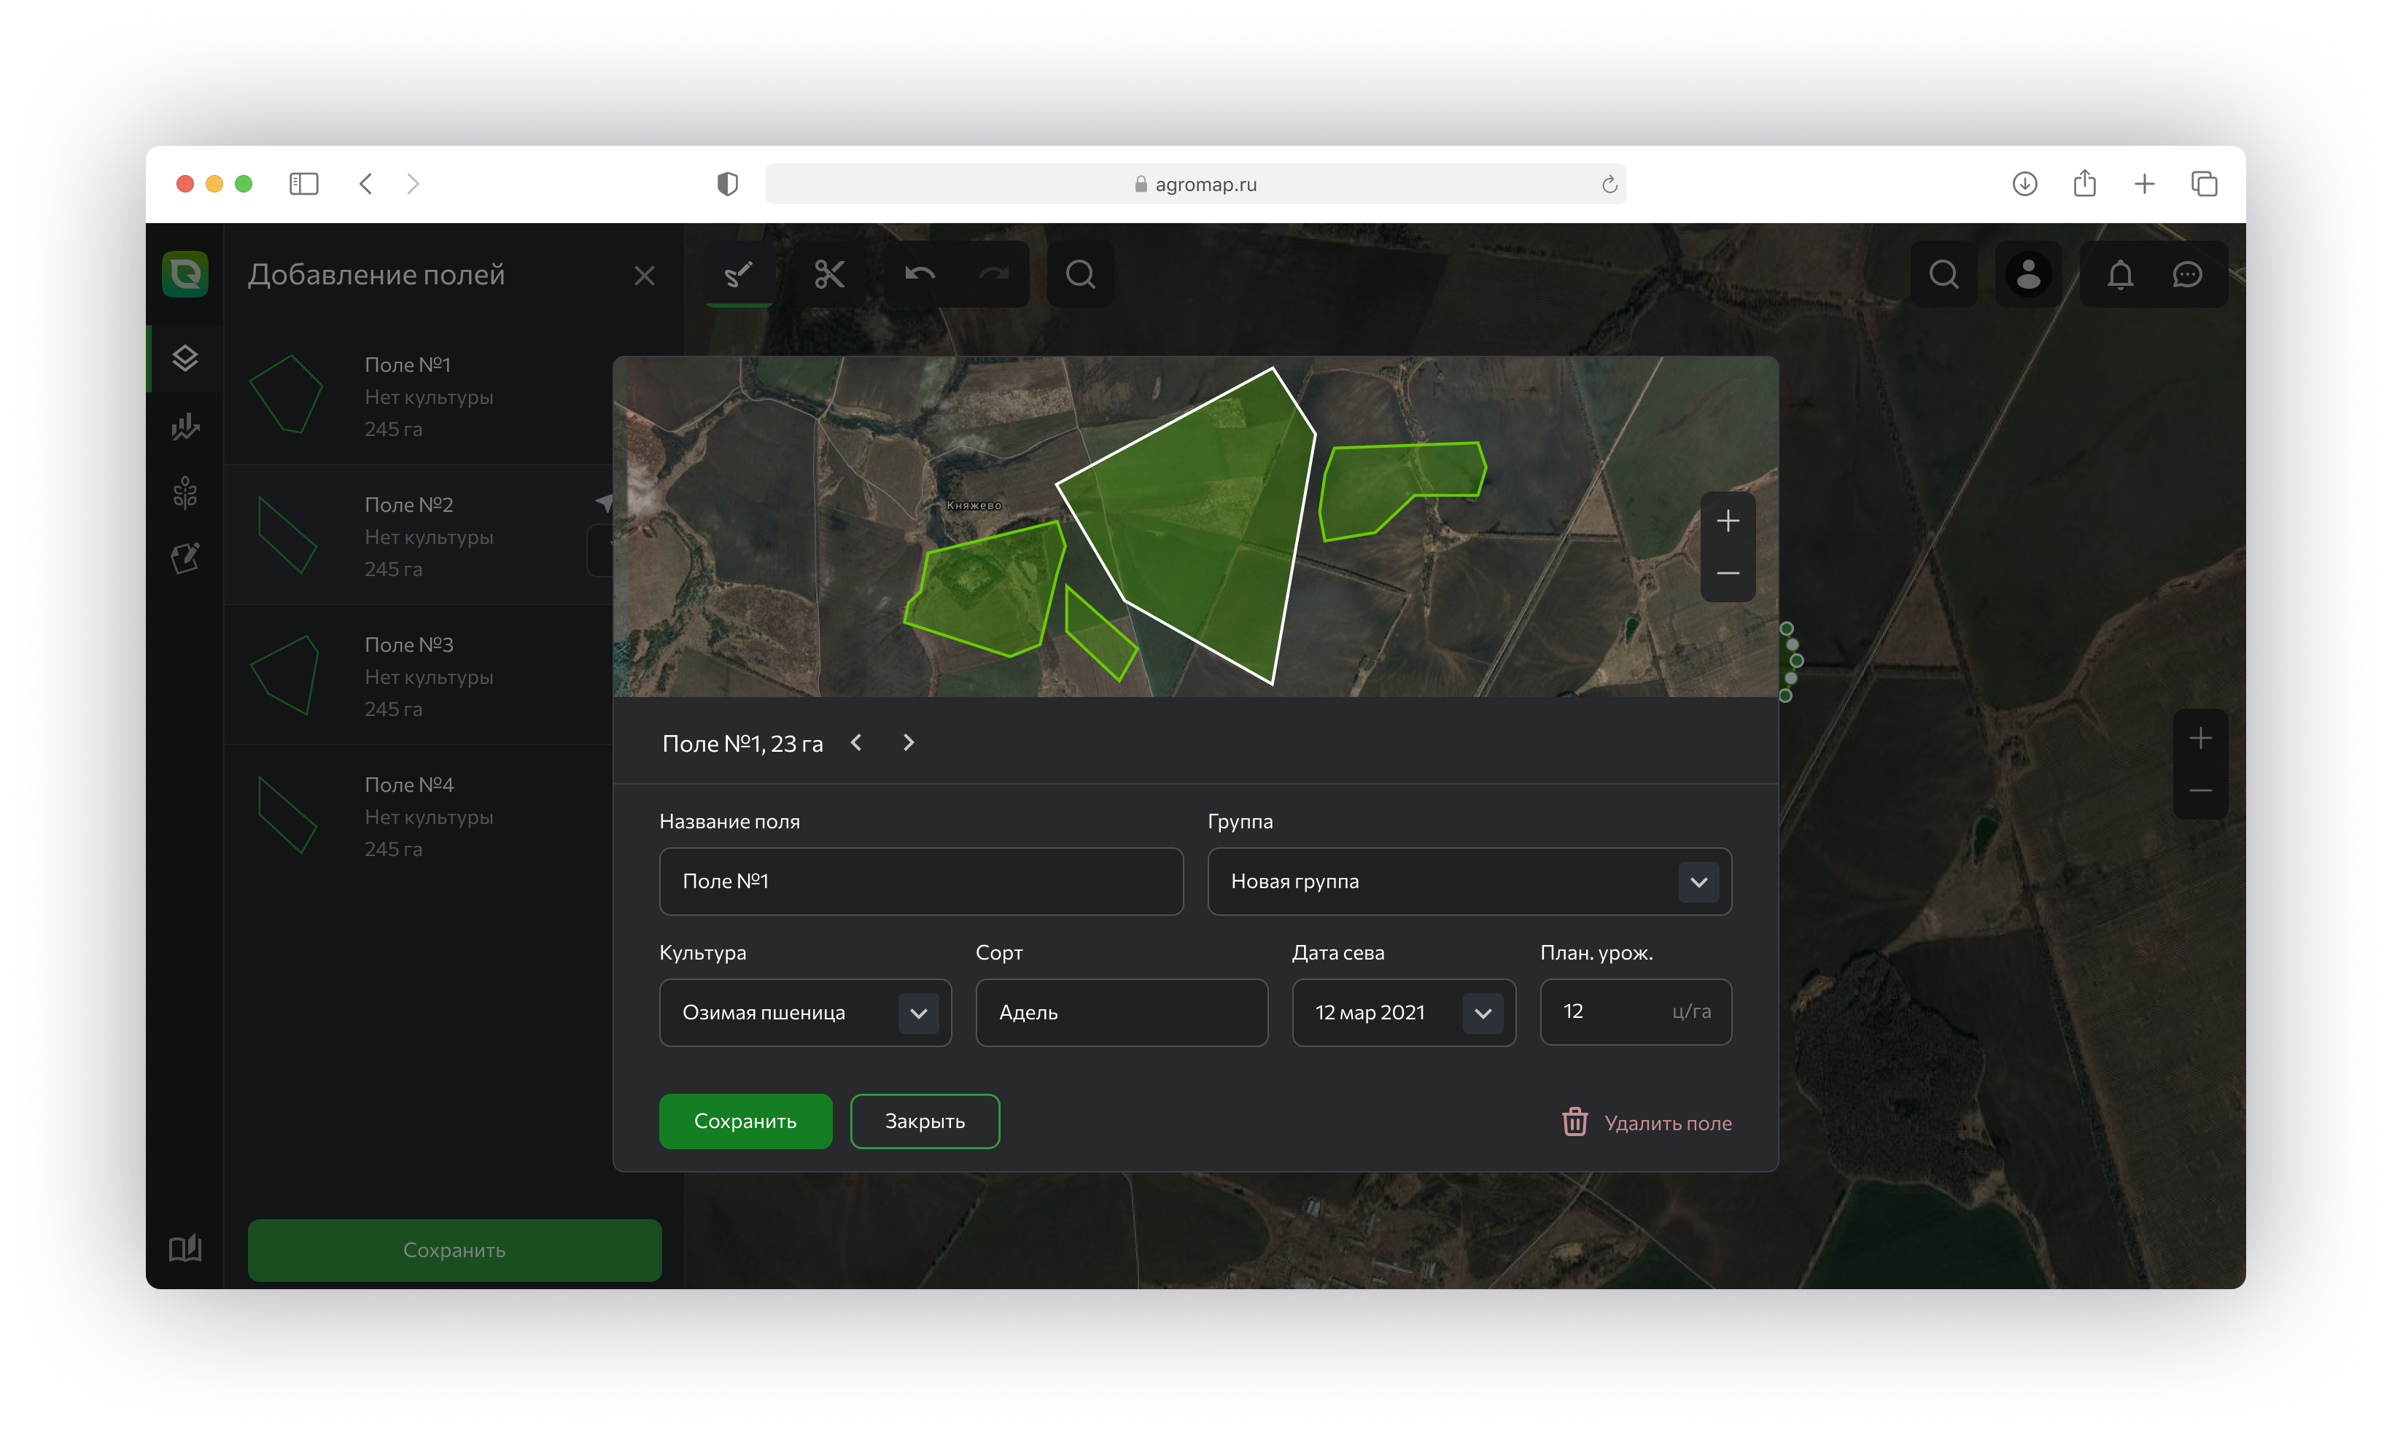The width and height of the screenshot is (2392, 1435).
Task: Click the Закрыть button
Action: coord(924,1121)
